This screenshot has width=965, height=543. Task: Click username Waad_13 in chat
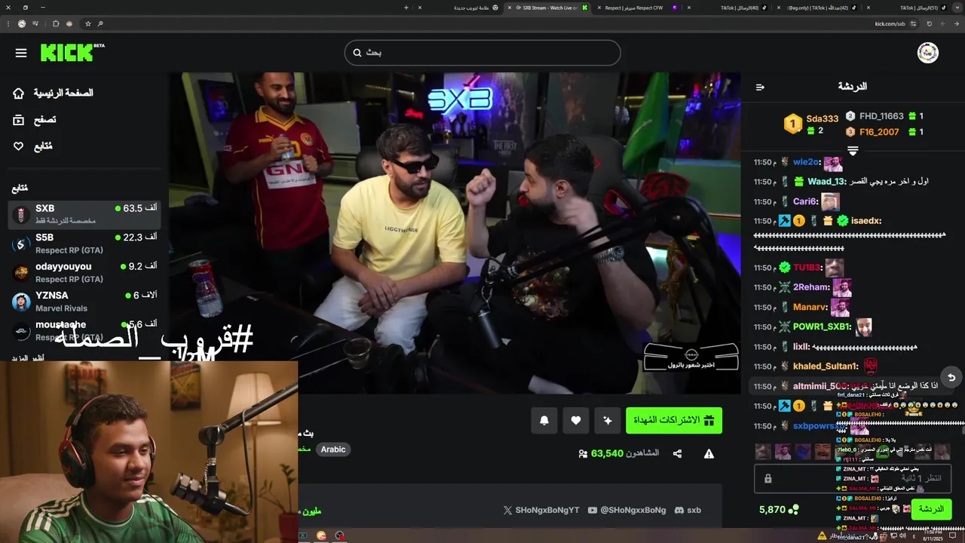[x=826, y=182]
